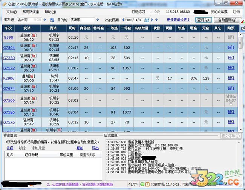Click 376 hard-seat count for K2906

(194, 78)
